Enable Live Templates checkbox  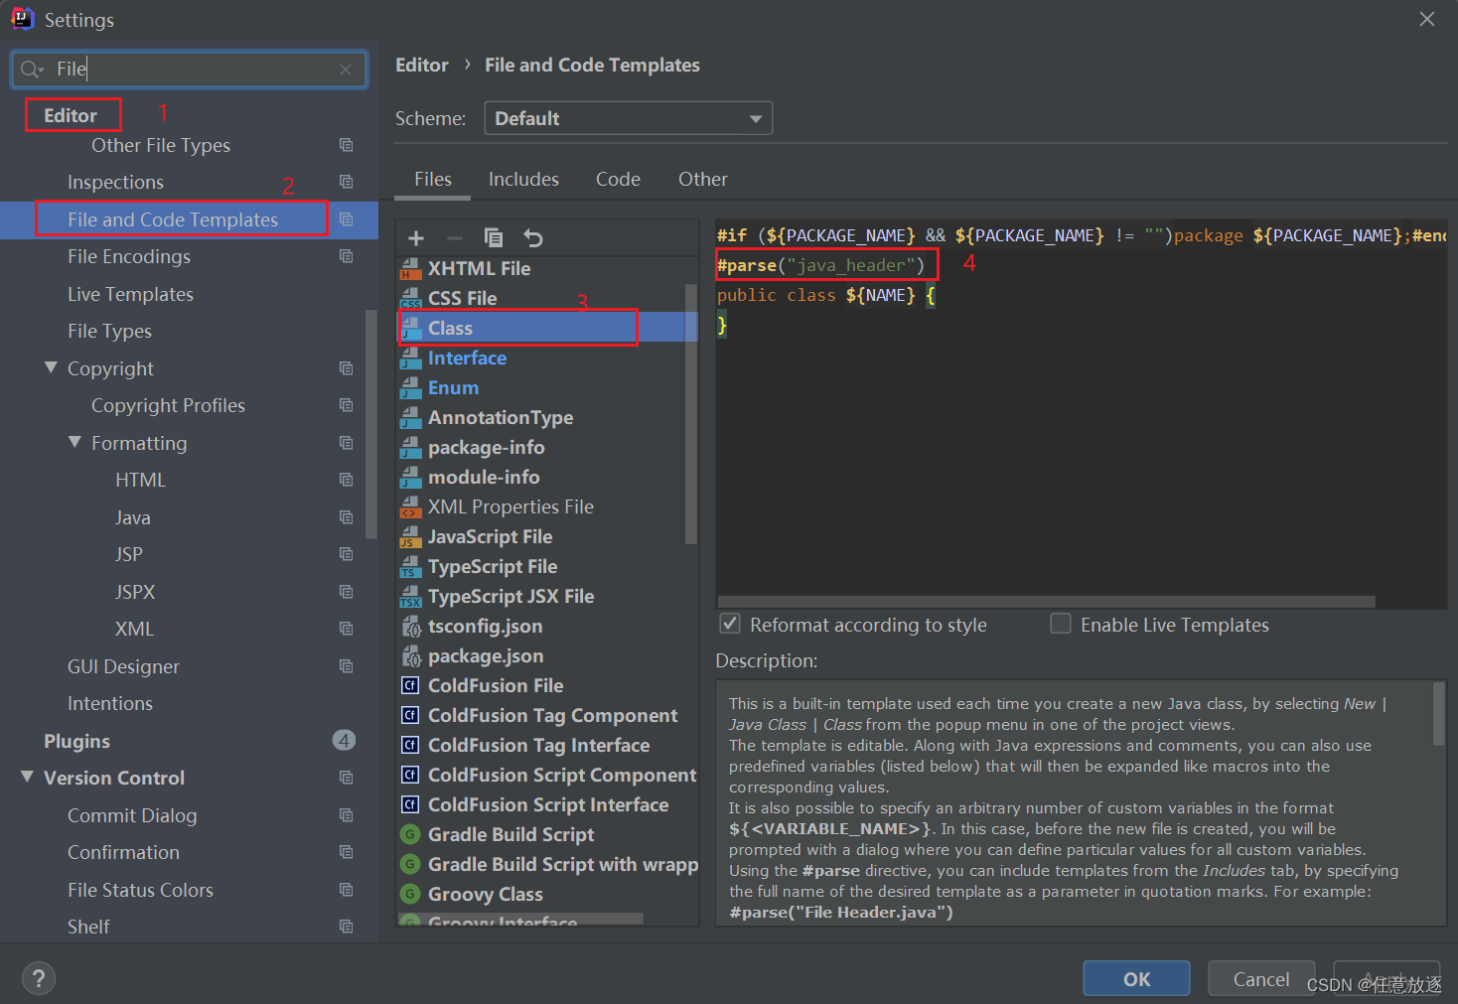[x=1061, y=624]
